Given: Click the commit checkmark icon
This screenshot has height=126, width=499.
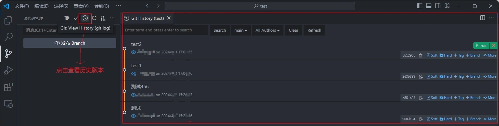Looking at the screenshot, I should 76,18.
